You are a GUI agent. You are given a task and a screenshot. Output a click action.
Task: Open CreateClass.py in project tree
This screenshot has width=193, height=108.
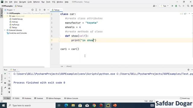17,19
